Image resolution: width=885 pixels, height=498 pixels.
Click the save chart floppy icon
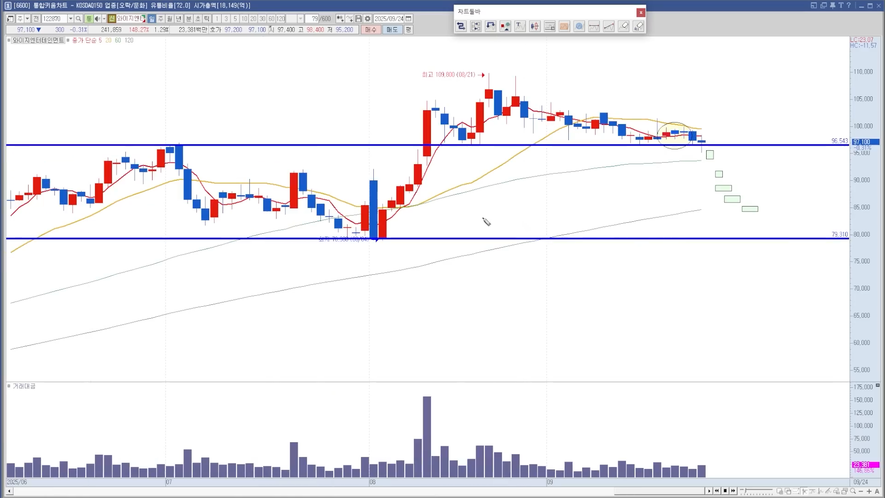(358, 19)
